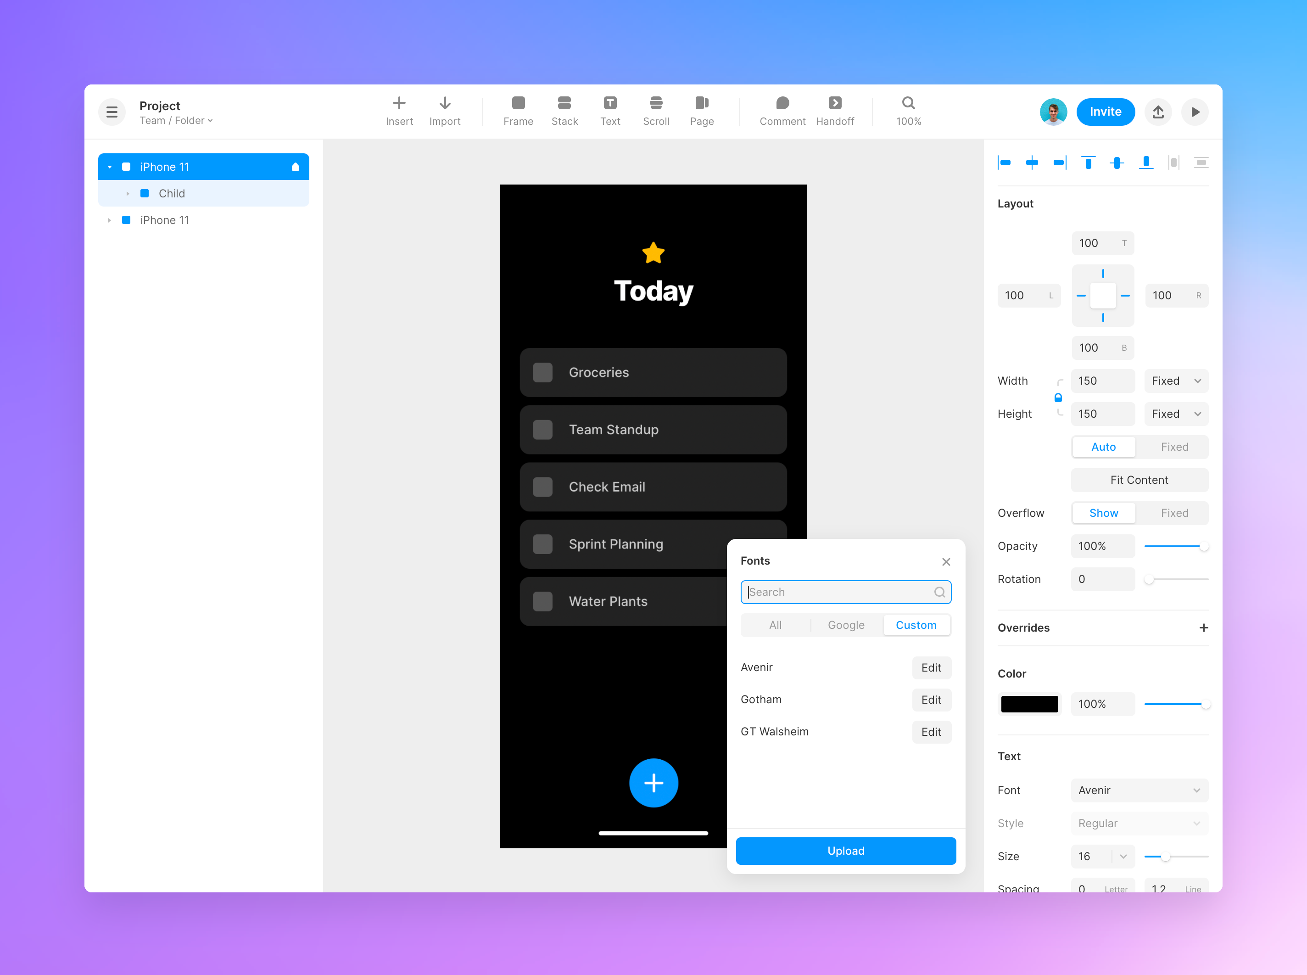Align left edges
Image resolution: width=1307 pixels, height=975 pixels.
[1004, 163]
